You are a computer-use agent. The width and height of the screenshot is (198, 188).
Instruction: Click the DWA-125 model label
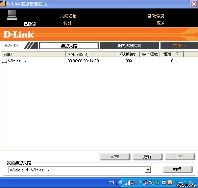[11, 46]
